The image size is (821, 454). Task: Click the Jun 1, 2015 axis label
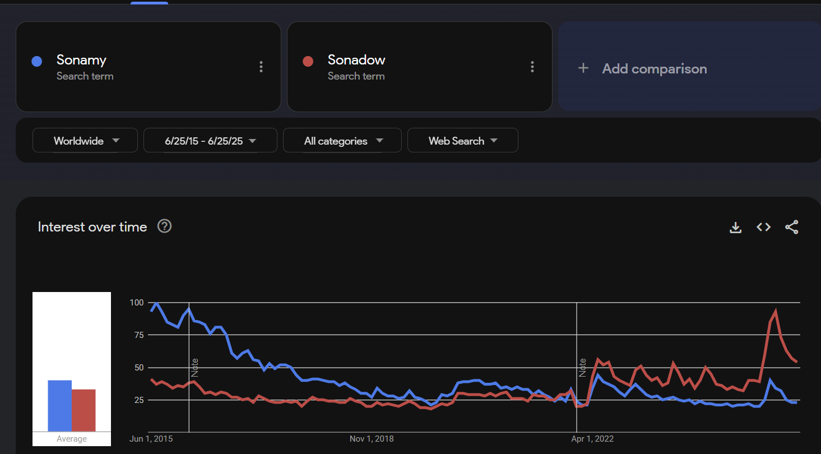point(151,438)
